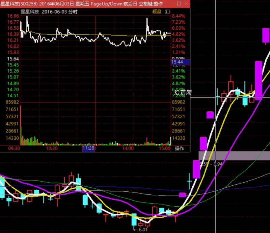The image size is (270, 233).
Task: Click the 09:30 time axis label
Action: click(x=14, y=148)
